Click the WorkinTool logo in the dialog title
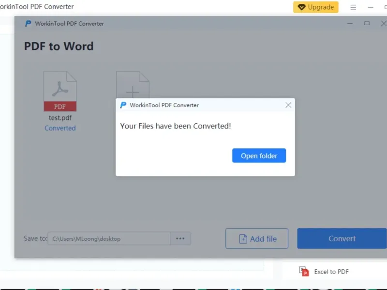The image size is (387, 290). pos(123,105)
